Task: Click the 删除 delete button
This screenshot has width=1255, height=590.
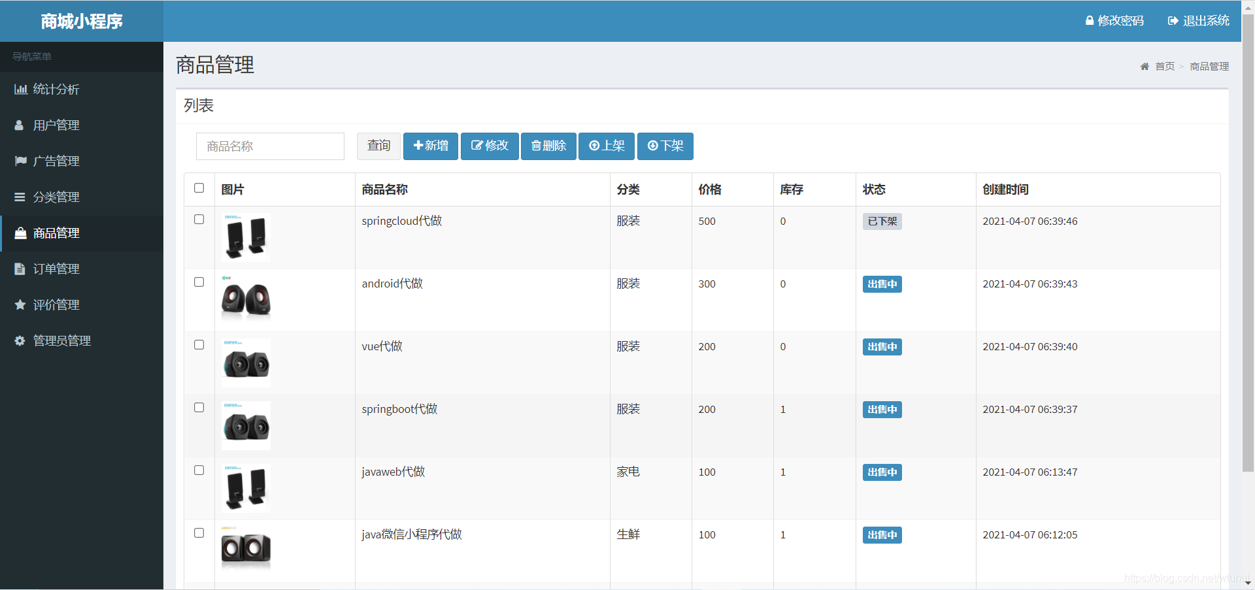Action: 548,146
